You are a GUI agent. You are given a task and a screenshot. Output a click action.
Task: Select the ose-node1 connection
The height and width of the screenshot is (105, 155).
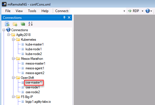(33, 87)
